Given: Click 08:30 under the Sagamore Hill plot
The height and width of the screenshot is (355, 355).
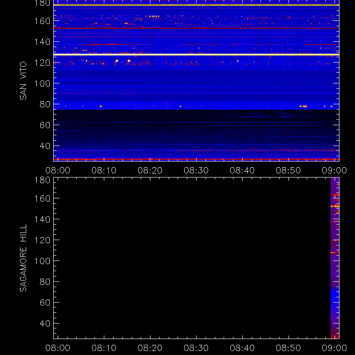Looking at the screenshot, I should [196, 348].
